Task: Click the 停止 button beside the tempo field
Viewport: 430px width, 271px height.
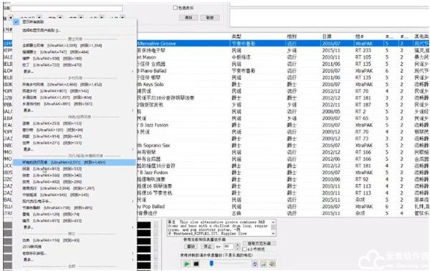Action: pyautogui.click(x=208, y=247)
